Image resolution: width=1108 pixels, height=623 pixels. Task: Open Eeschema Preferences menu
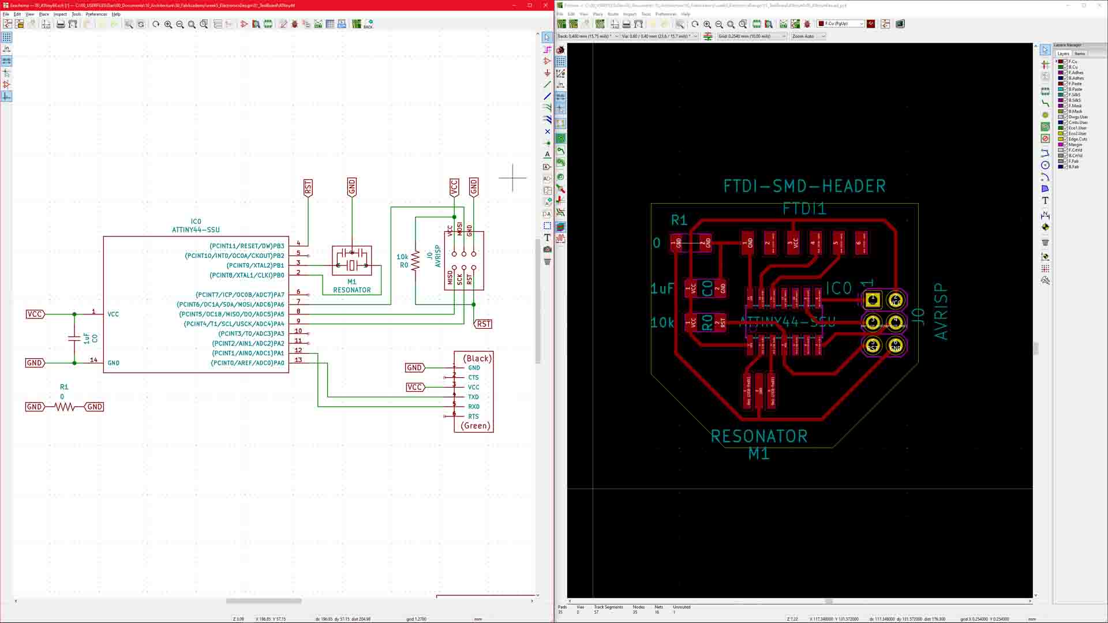(x=96, y=14)
